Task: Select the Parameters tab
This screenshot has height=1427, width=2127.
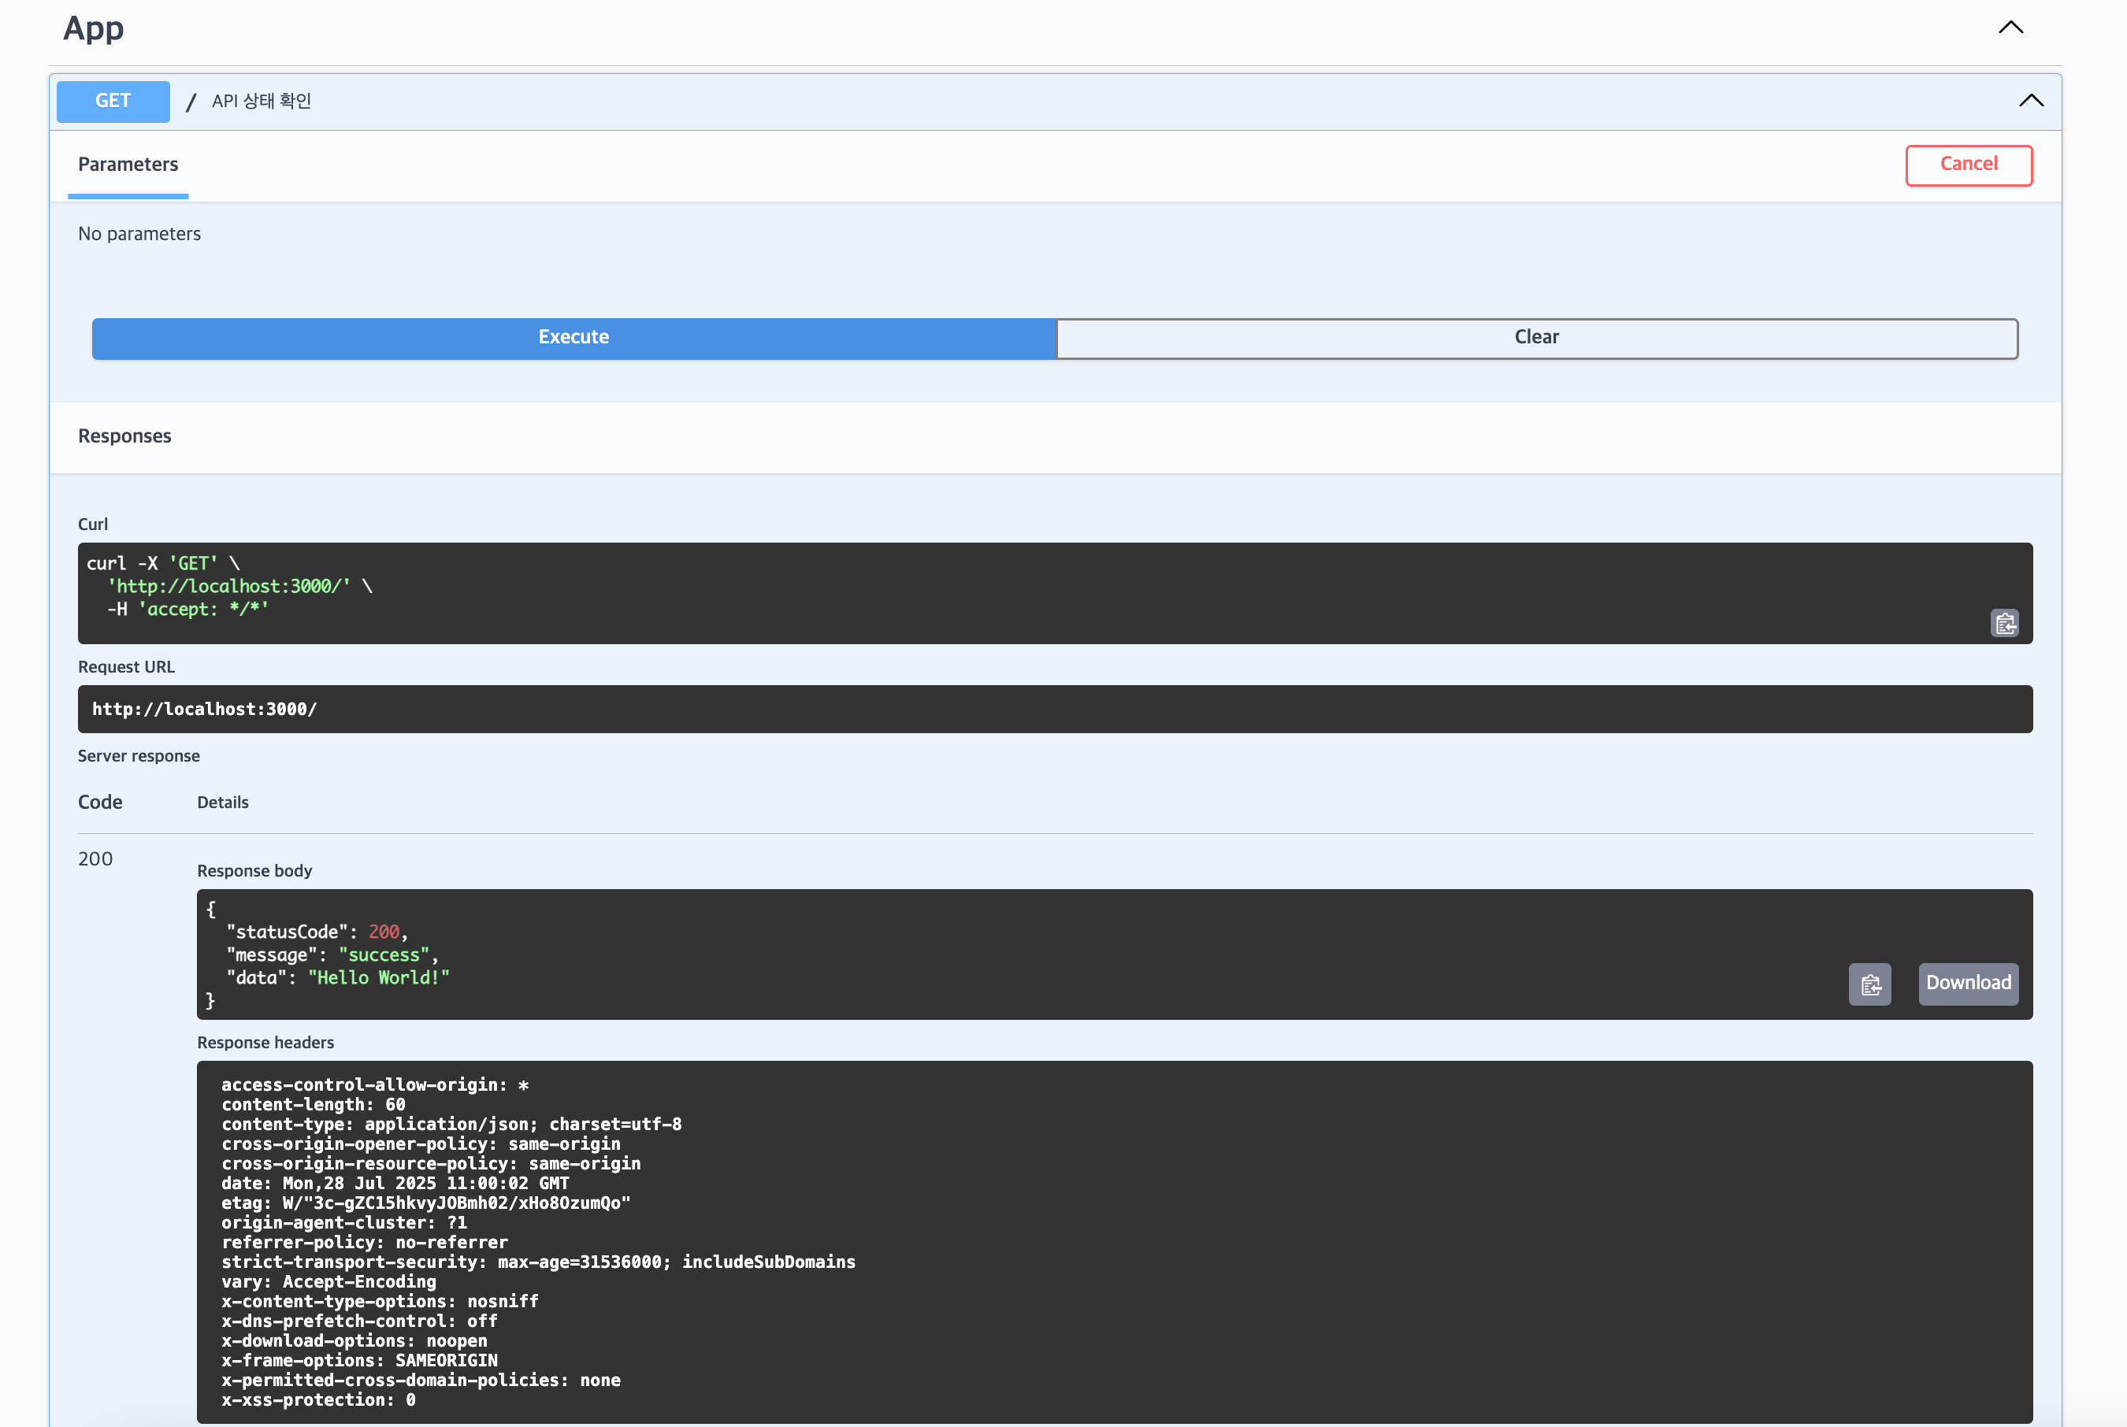Action: [x=128, y=165]
